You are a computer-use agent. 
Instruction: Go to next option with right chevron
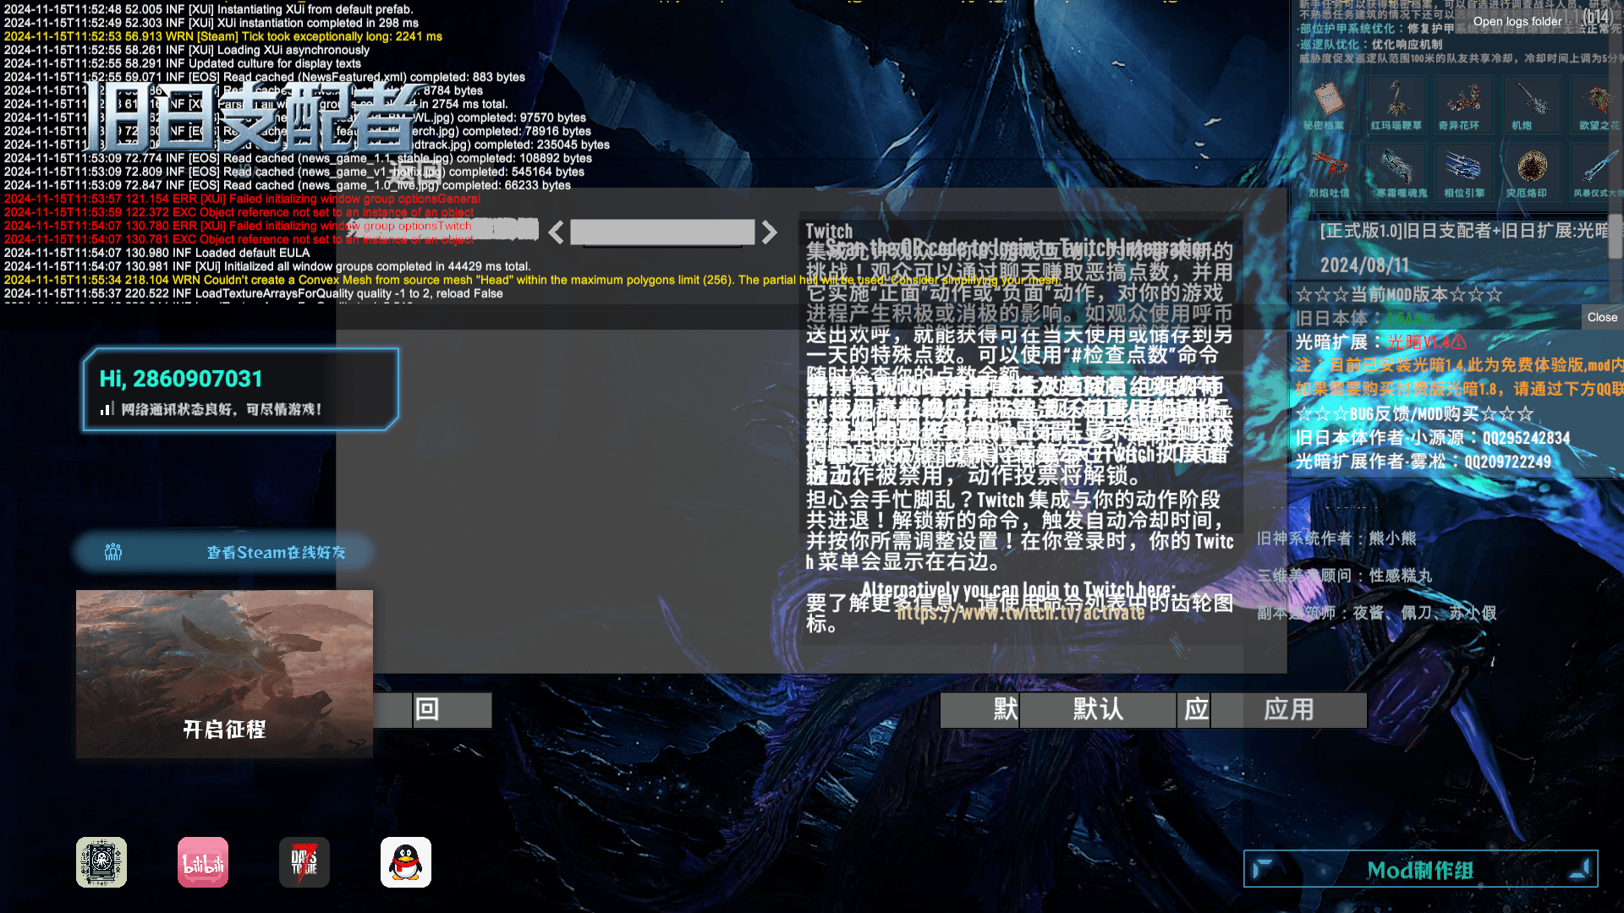click(769, 232)
